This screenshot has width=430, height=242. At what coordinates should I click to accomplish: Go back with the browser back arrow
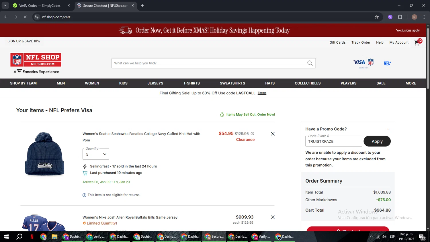(x=6, y=17)
